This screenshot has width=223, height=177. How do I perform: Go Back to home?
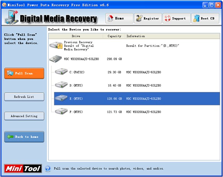point(24,137)
